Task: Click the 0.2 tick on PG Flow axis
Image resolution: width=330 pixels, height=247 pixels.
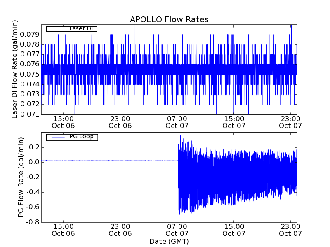Action: (x=34, y=147)
